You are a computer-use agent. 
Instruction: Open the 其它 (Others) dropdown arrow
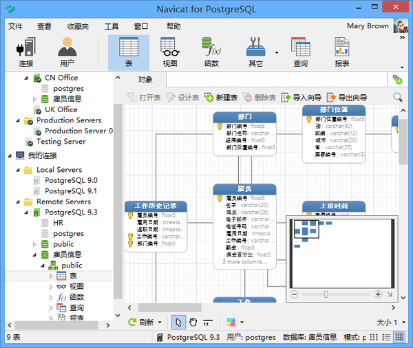point(277,52)
